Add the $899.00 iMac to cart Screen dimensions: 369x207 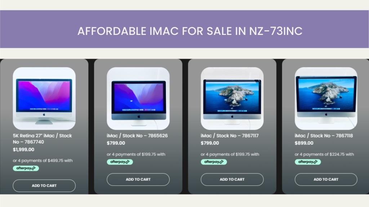pos(326,179)
